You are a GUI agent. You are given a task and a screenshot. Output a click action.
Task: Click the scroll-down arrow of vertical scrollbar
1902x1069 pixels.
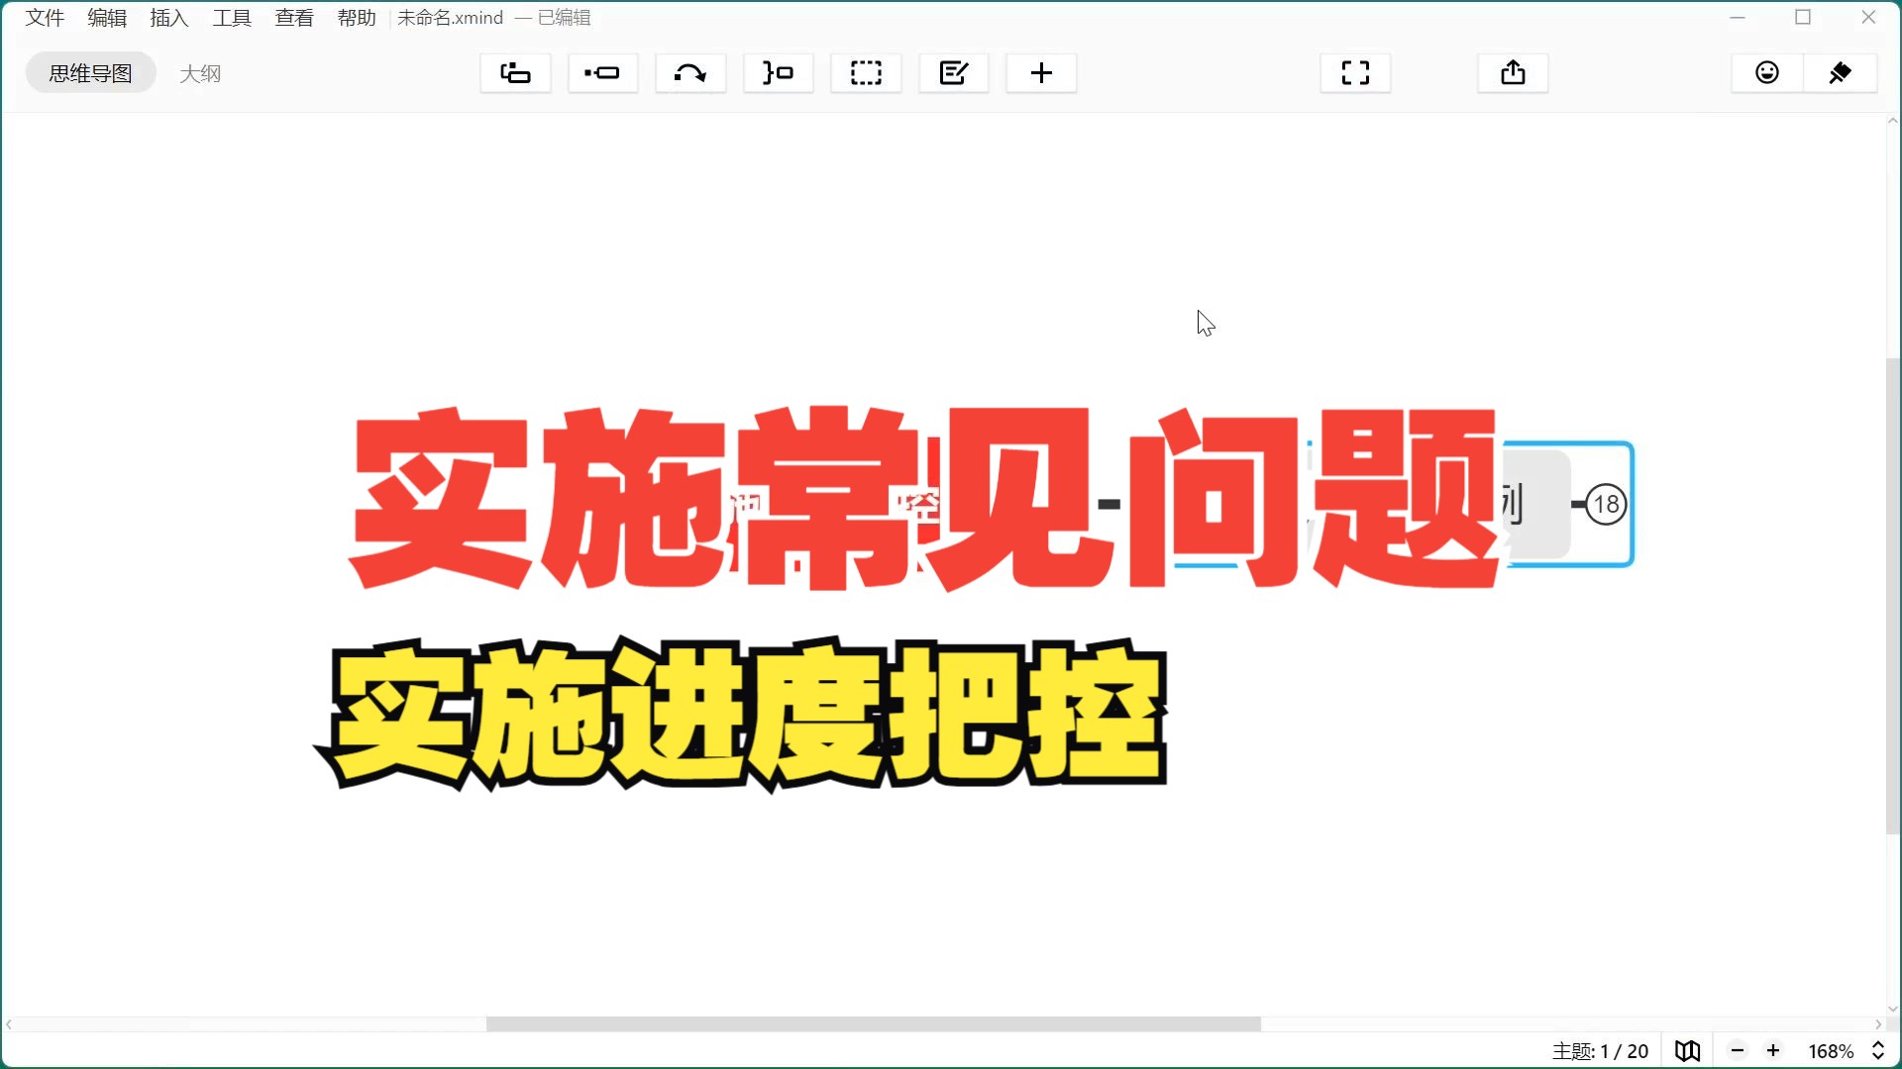(1892, 1010)
